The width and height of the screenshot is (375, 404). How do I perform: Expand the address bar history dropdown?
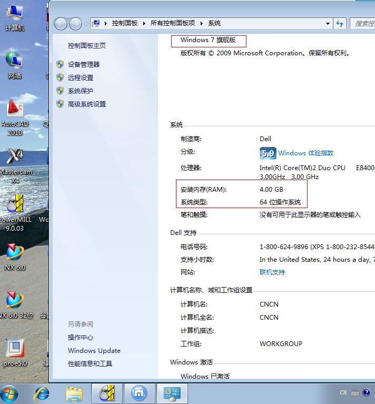(328, 24)
